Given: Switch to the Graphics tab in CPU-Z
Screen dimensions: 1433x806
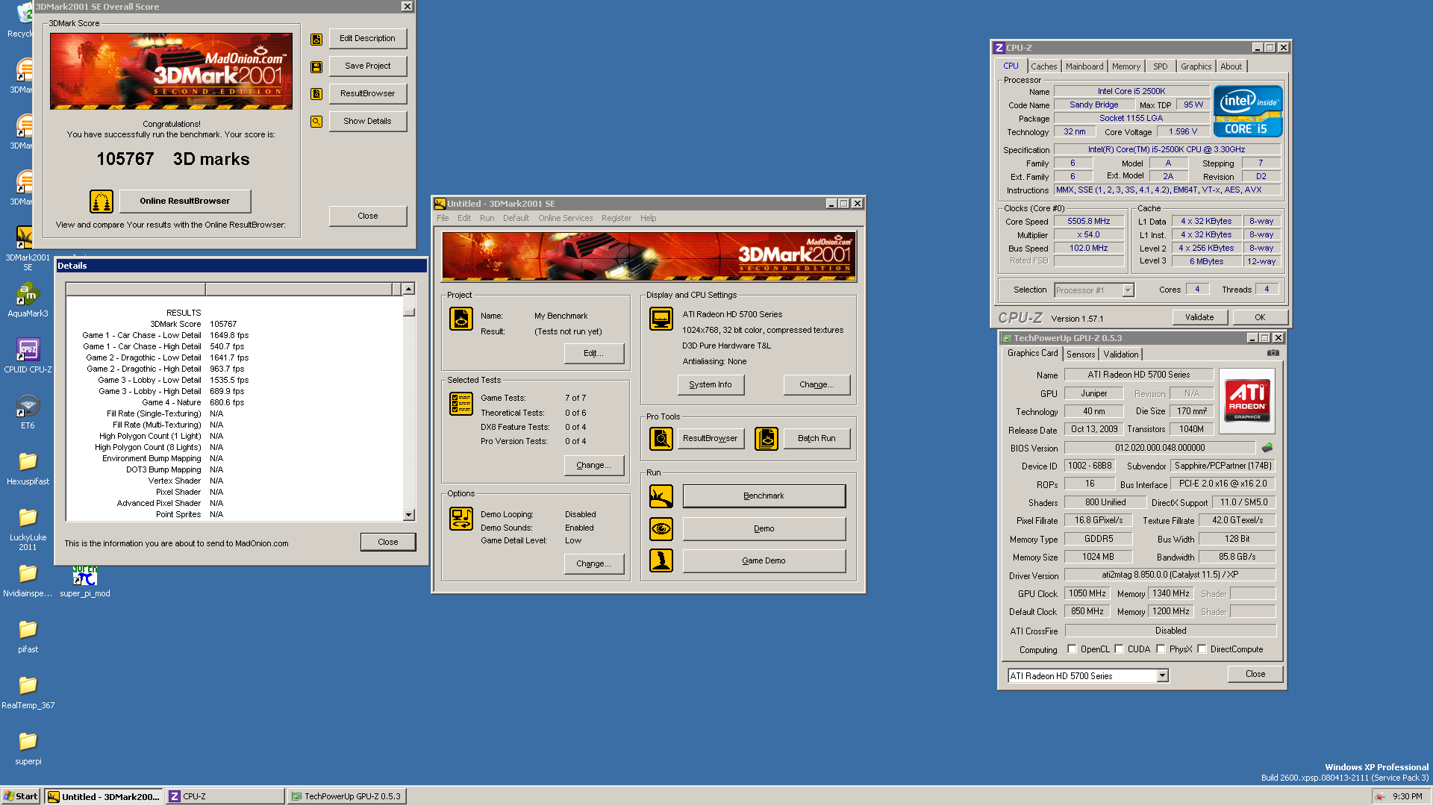Looking at the screenshot, I should click(x=1196, y=66).
